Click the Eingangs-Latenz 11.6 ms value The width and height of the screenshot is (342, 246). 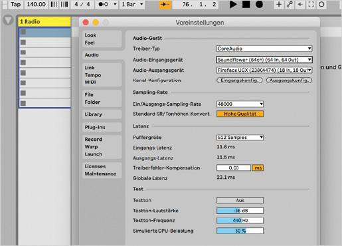[226, 147]
